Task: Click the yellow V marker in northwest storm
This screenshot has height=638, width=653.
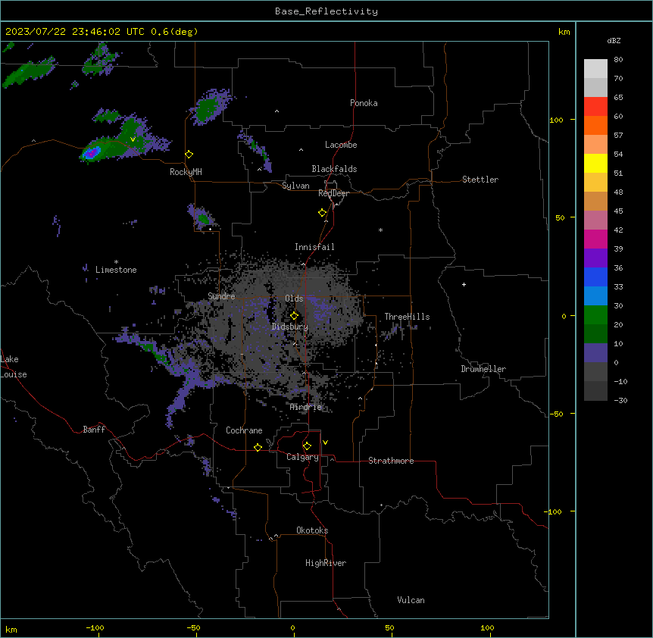Action: tap(133, 139)
